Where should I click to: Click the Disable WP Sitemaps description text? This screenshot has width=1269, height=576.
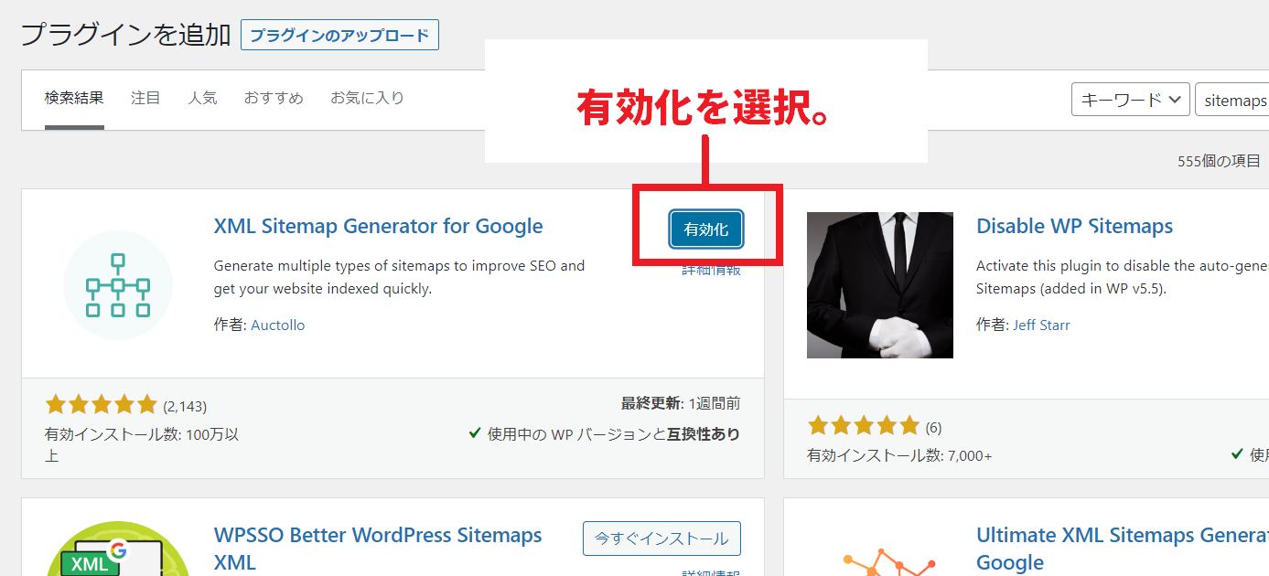click(1123, 277)
